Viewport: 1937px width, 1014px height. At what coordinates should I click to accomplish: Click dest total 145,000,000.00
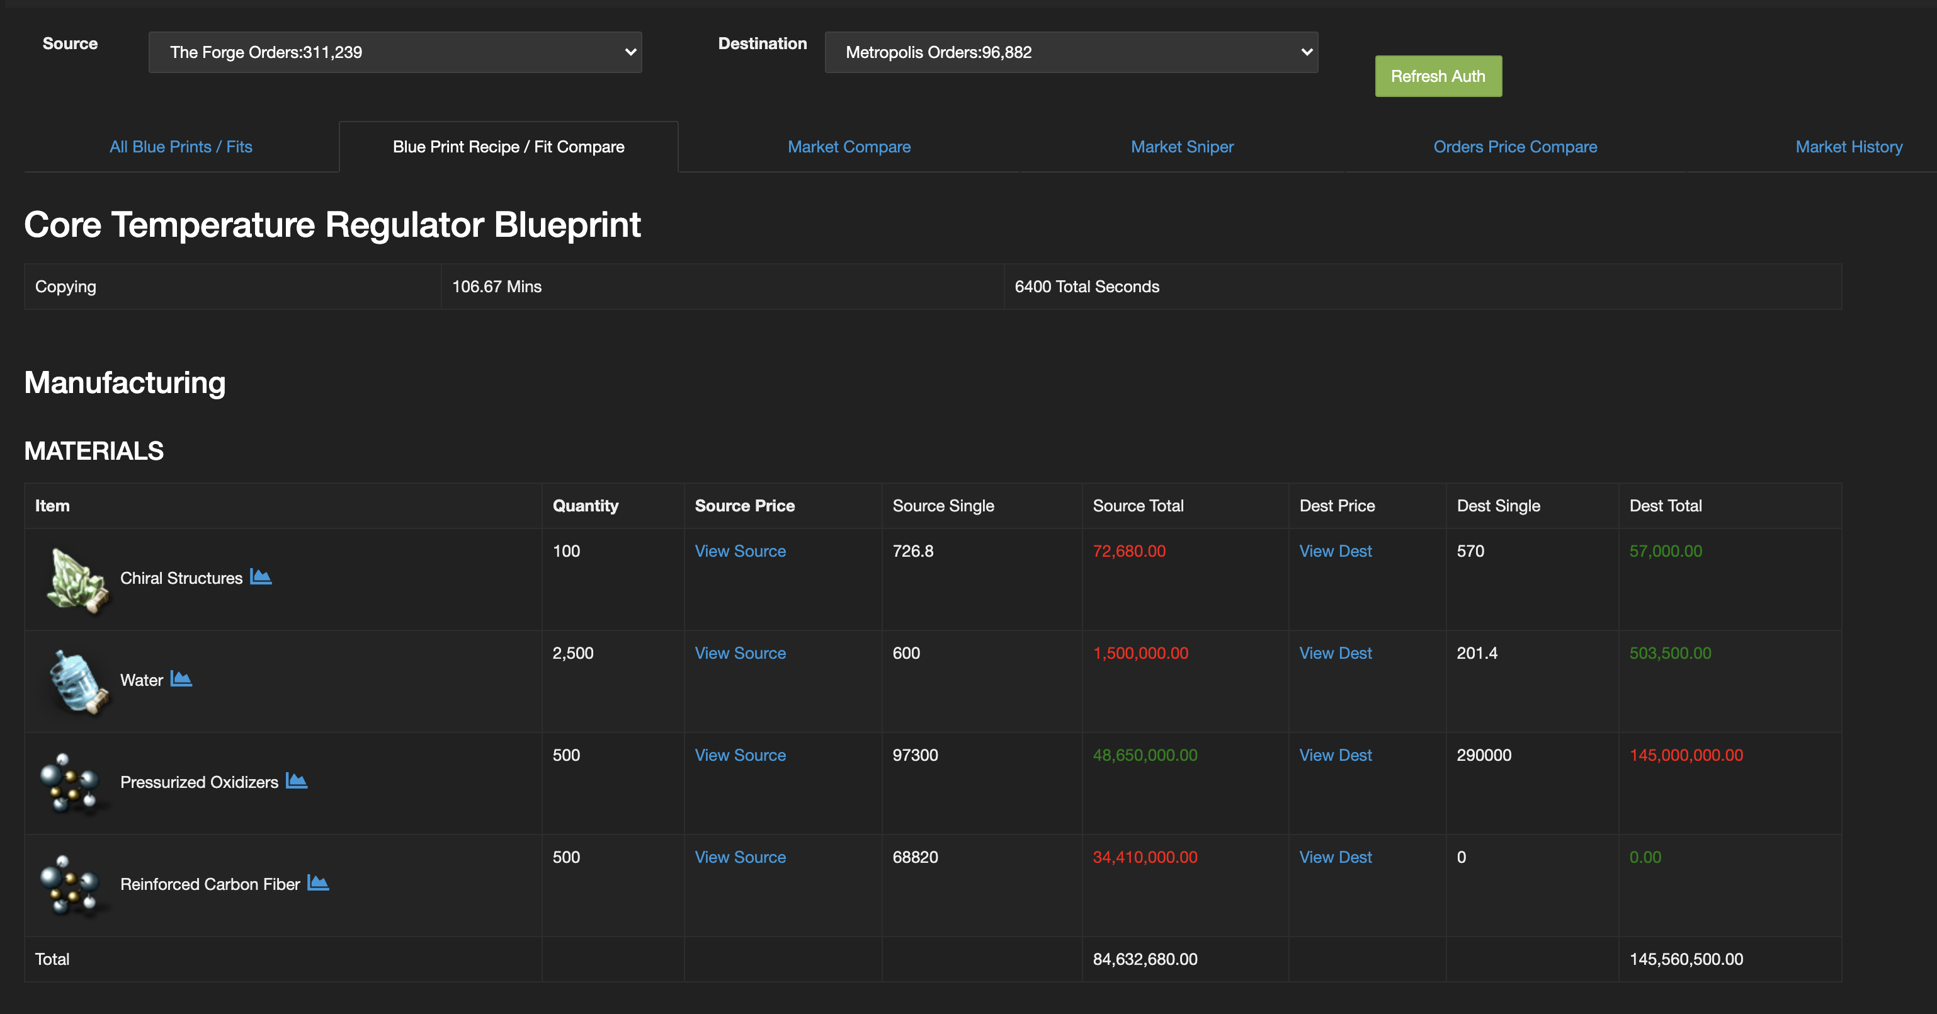tap(1685, 755)
